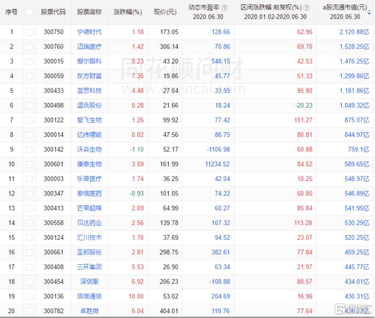
Task: Tick the checkbox for 温氏股份 row
Action: click(29, 105)
